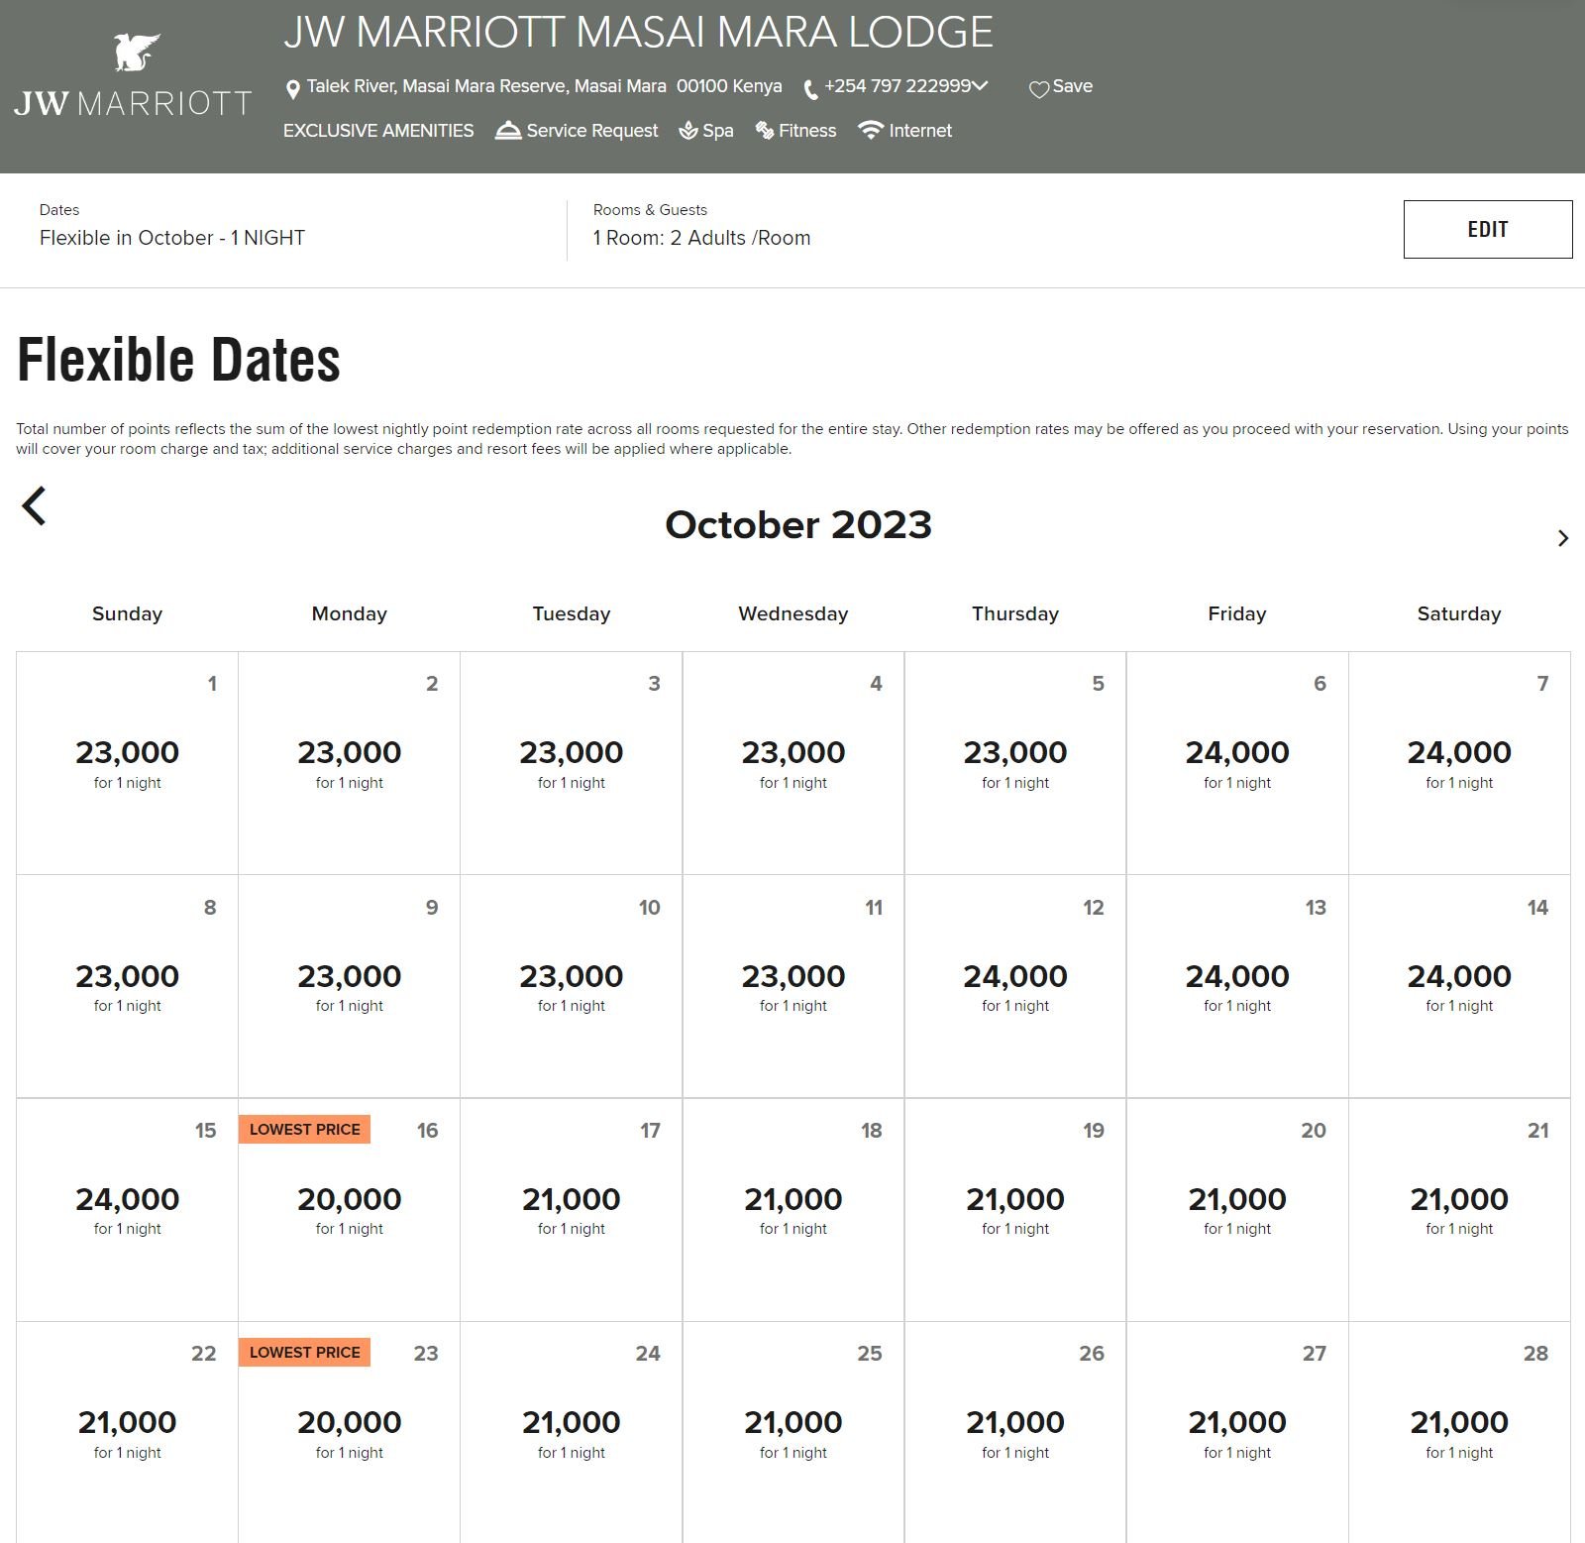
Task: Select October 26 date cell
Action: [1014, 1432]
